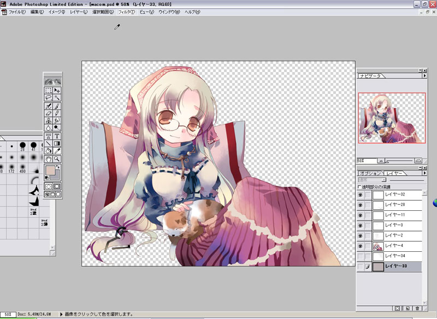Select the Gradient tool
This screenshot has width=437, height=319.
(x=57, y=144)
